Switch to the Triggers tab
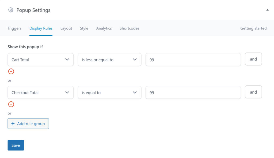Viewport: 274px width, 158px height. click(x=14, y=28)
